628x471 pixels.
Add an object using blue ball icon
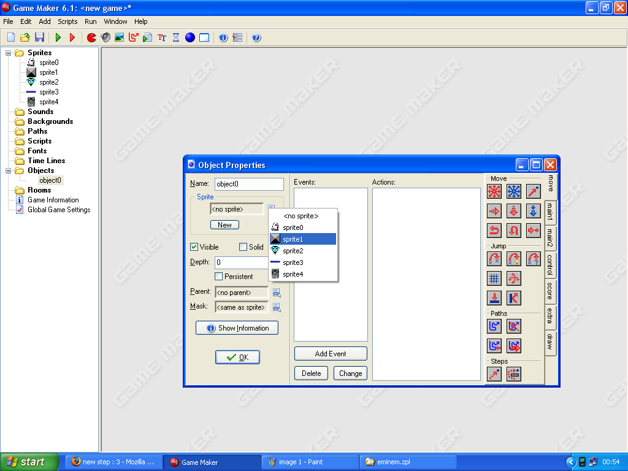pyautogui.click(x=190, y=37)
